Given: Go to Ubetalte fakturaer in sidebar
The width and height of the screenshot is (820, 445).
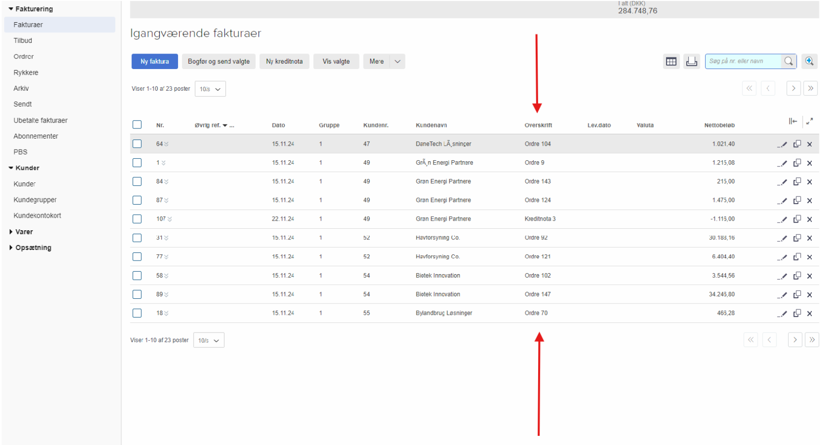Looking at the screenshot, I should coord(41,120).
